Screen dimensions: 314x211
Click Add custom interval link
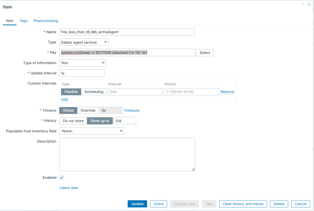(64, 99)
